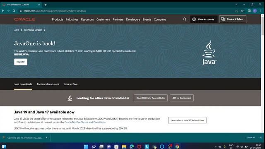Open the Chrome three-dot menu
The image size is (265, 149).
pos(260,11)
